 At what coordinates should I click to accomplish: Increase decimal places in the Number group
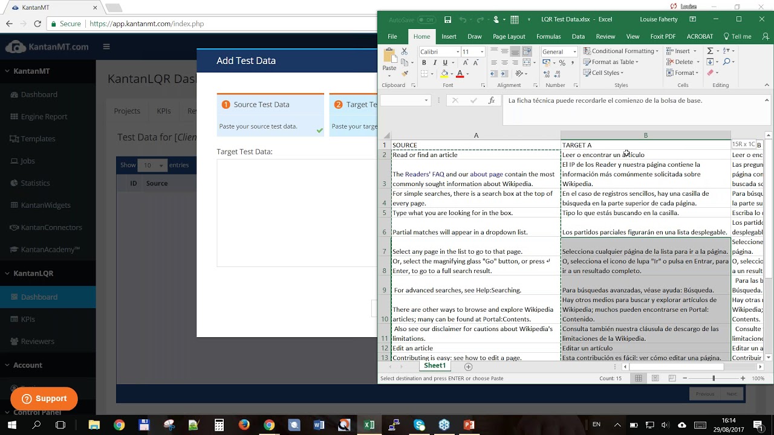[x=547, y=74]
